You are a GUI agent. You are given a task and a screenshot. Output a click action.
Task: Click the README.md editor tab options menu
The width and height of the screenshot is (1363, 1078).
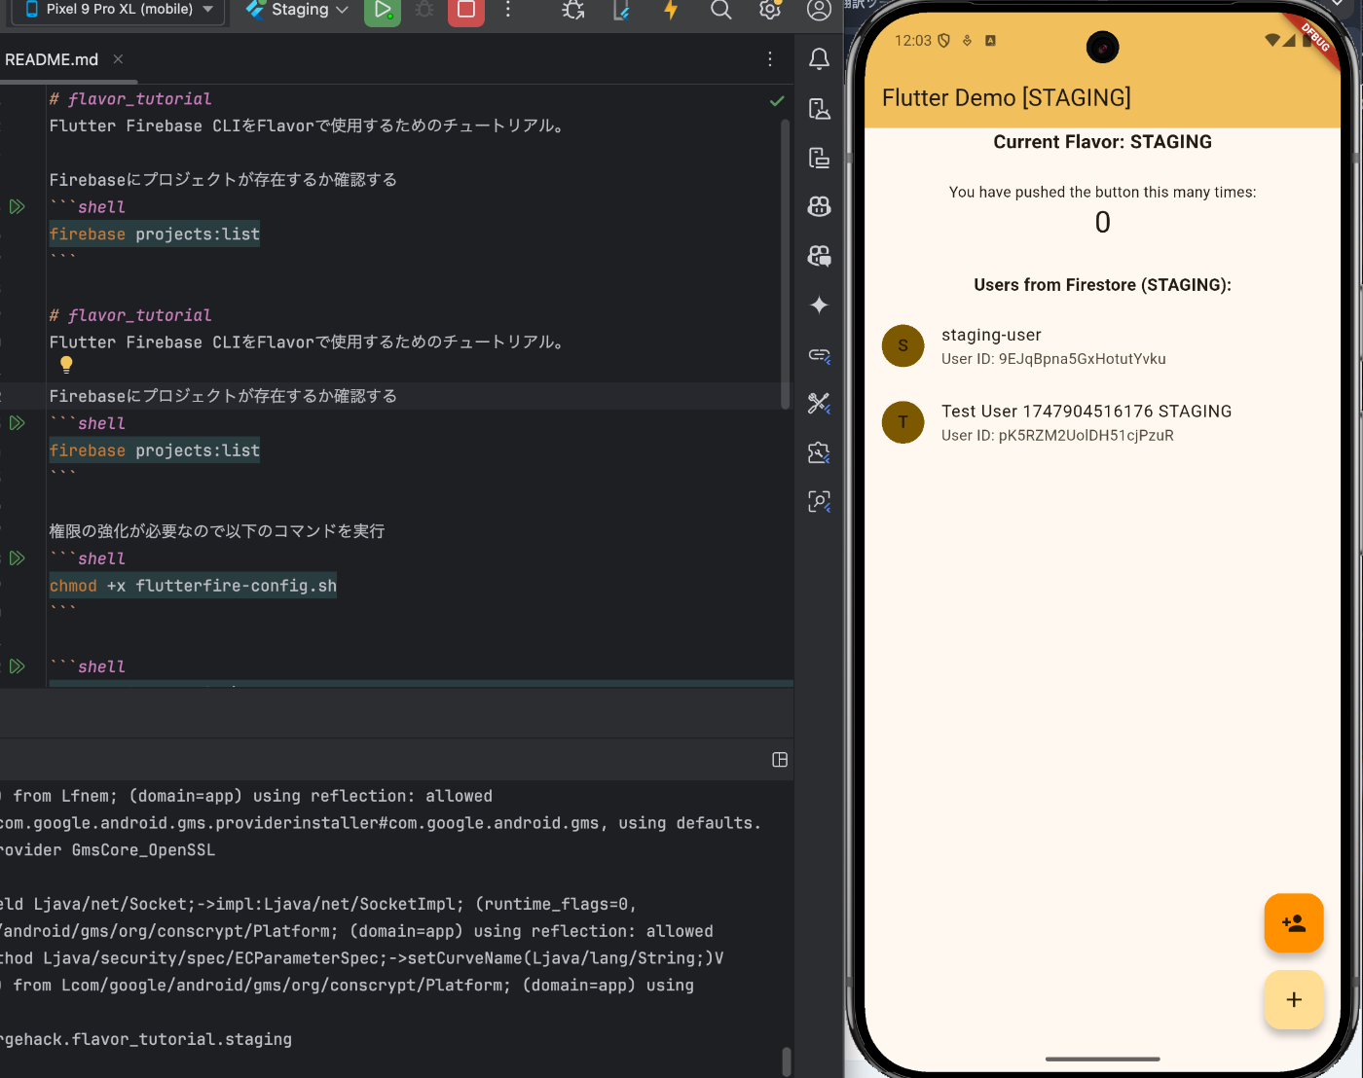[770, 59]
